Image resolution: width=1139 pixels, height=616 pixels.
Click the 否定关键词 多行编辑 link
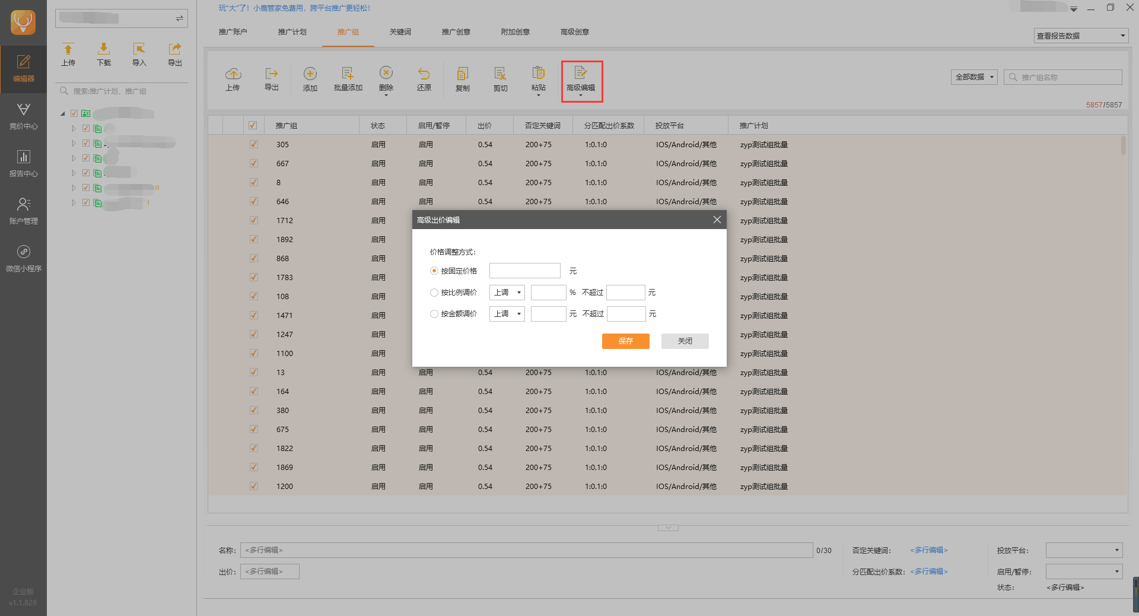click(929, 550)
